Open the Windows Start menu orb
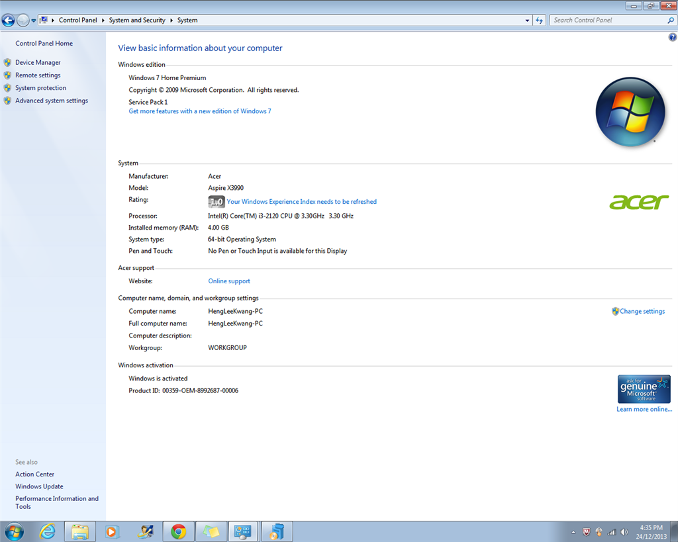The height and width of the screenshot is (542, 678). point(13,531)
